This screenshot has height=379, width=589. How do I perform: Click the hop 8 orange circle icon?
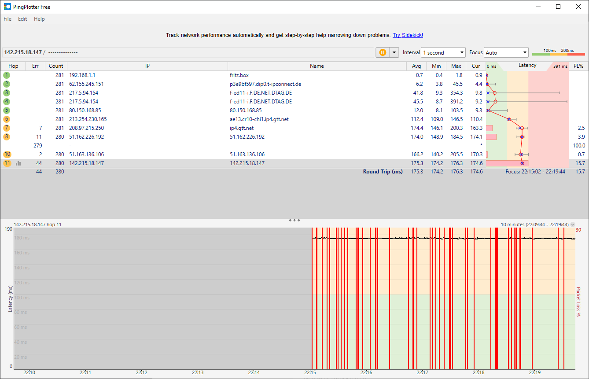(x=7, y=137)
